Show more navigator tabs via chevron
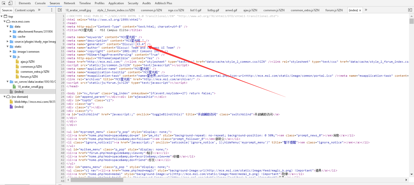The height and width of the screenshot is (185, 414). point(39,10)
